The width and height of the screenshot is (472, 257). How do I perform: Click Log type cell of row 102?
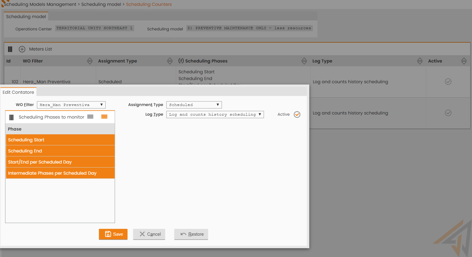[350, 82]
